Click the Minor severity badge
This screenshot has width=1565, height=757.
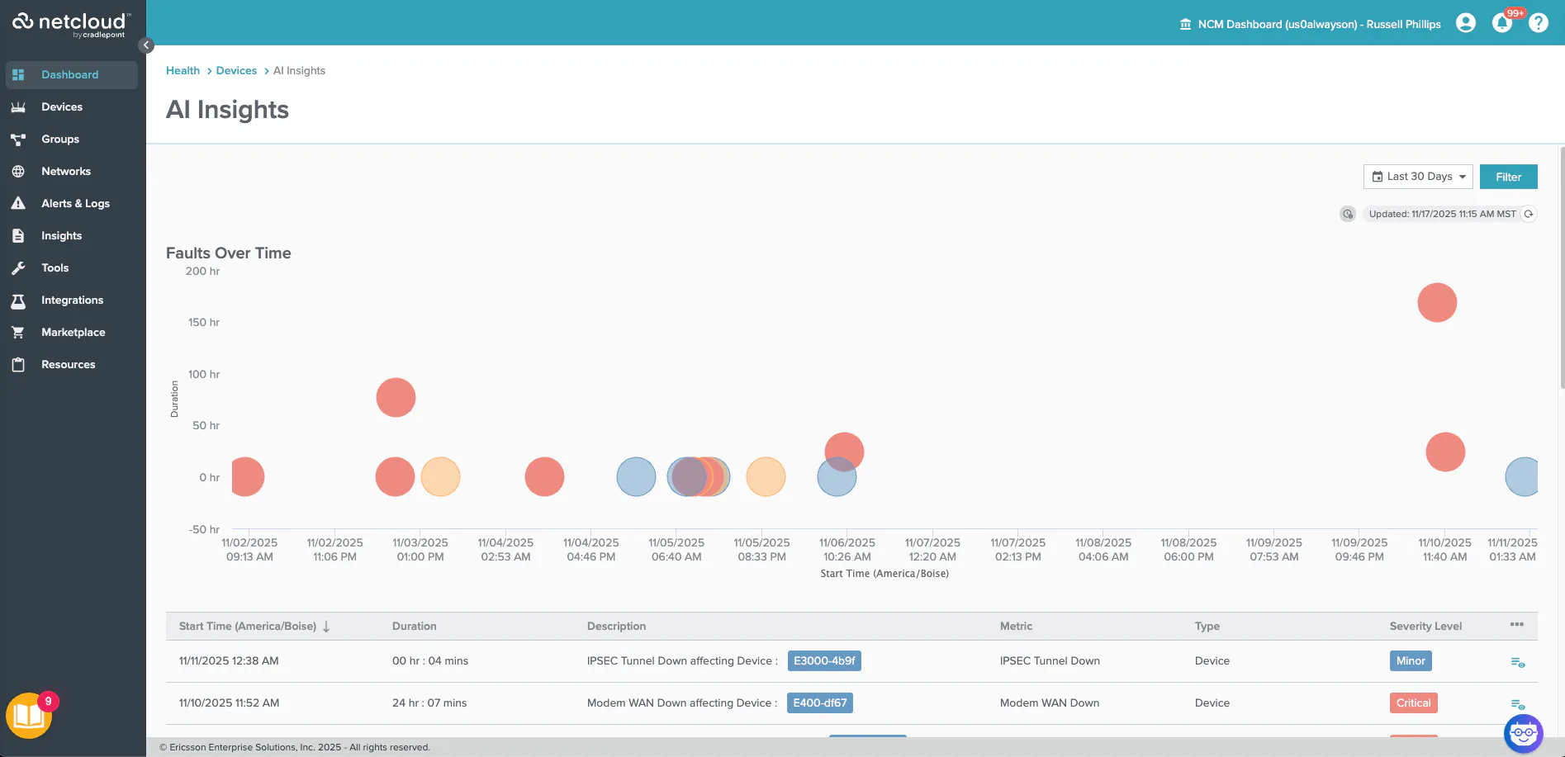point(1411,660)
